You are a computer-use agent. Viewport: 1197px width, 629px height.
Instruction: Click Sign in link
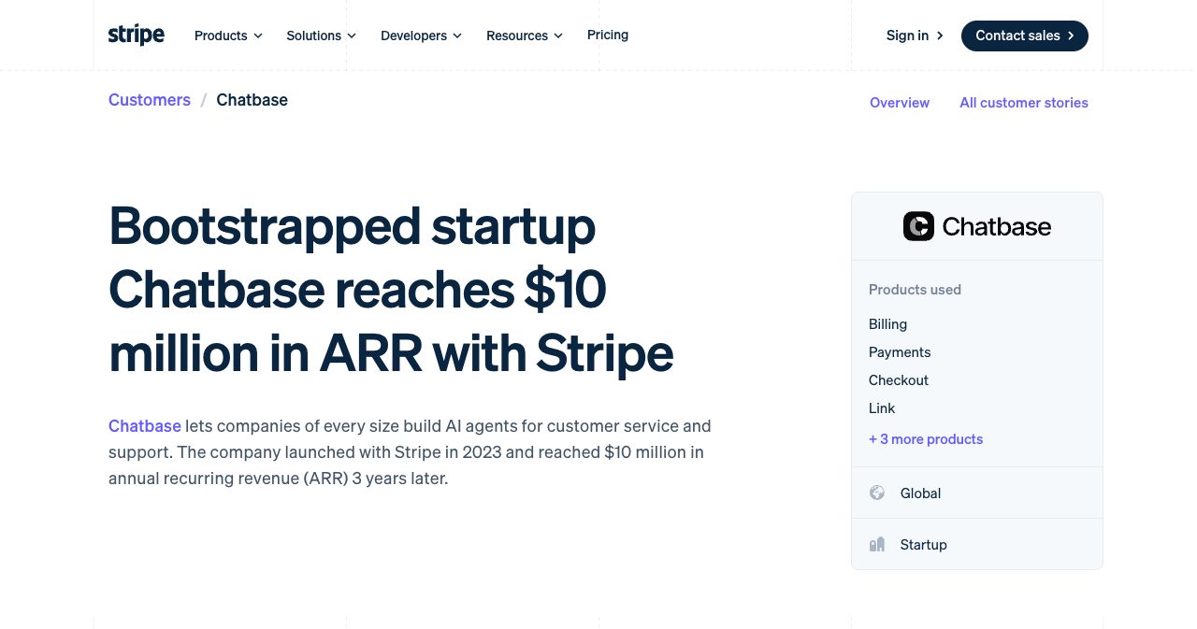point(916,36)
